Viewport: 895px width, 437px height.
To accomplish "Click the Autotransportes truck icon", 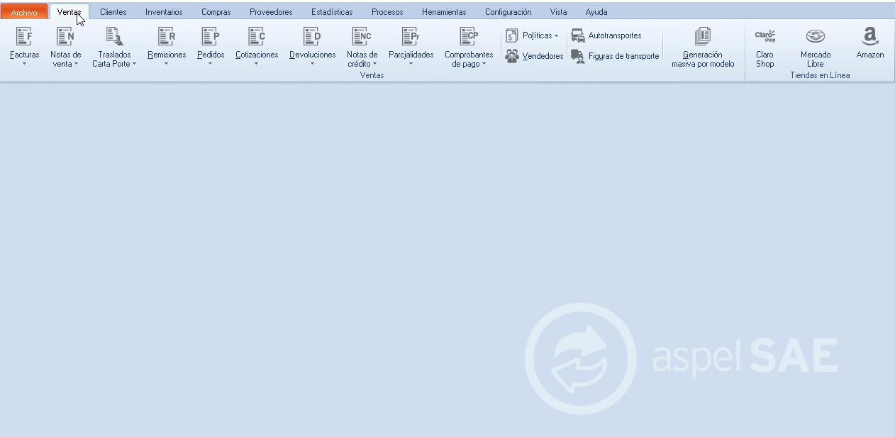I will (578, 35).
